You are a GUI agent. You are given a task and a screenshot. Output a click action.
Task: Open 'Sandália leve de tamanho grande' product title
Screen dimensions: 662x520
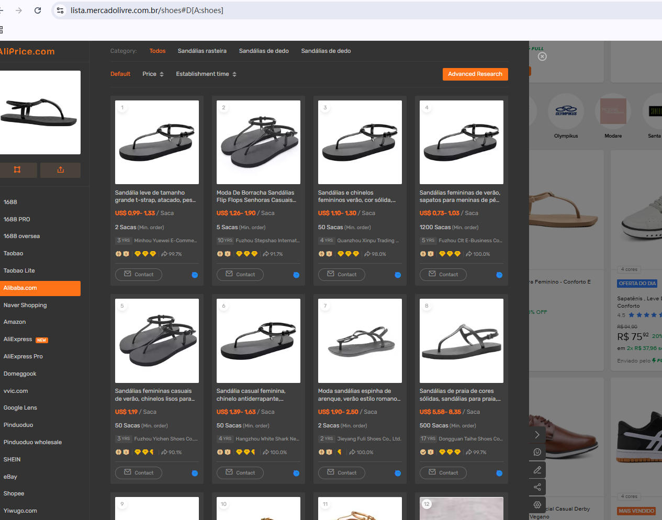(155, 196)
